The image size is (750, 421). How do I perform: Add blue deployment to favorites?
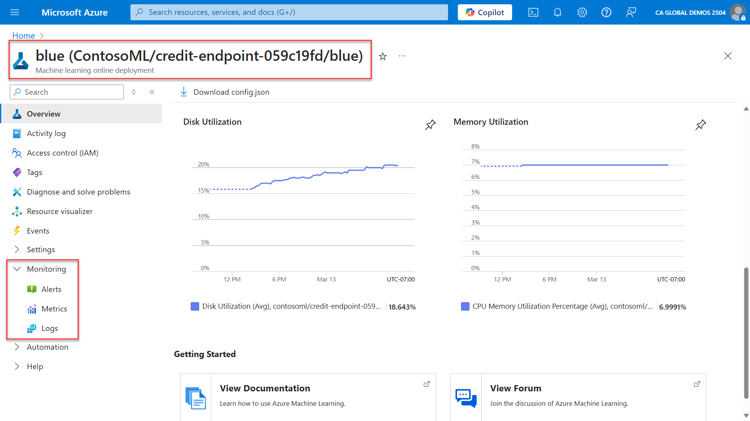pos(382,56)
